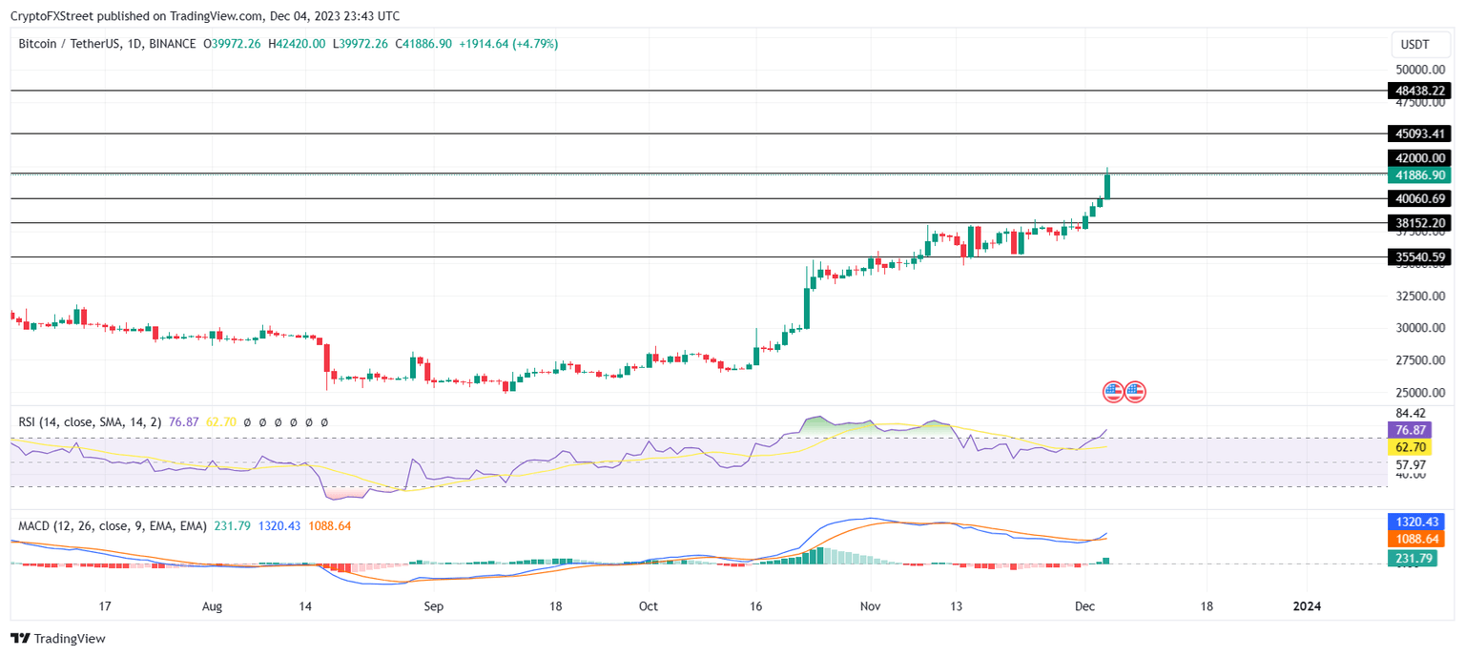The image size is (1465, 656).
Task: Select the 41886.90 current price tag
Action: (1418, 174)
